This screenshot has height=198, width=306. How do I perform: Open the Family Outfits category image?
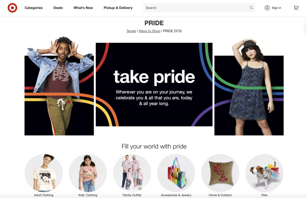tap(132, 173)
